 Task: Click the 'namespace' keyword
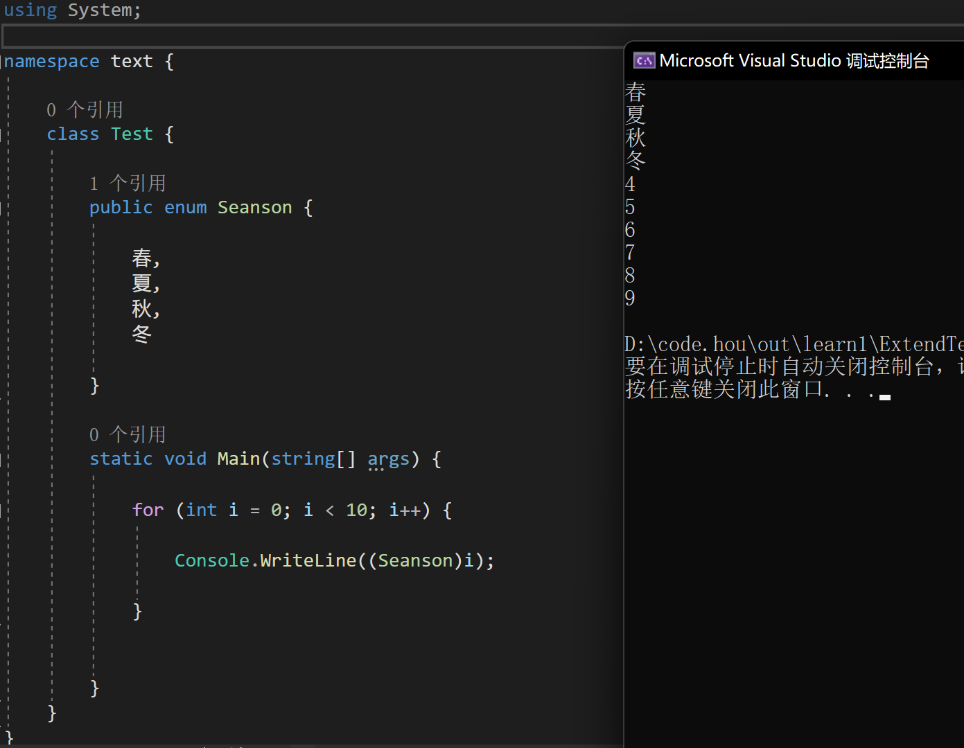pos(52,62)
